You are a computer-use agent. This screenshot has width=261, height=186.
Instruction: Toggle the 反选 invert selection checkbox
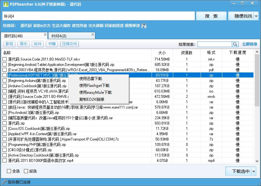point(25,171)
